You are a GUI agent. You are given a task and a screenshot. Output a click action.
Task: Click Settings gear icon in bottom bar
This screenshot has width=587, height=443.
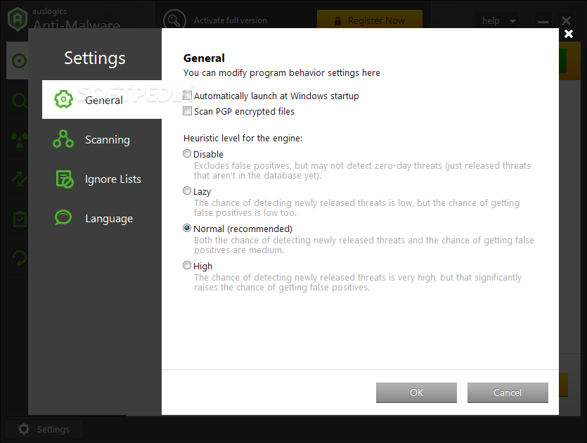[24, 429]
